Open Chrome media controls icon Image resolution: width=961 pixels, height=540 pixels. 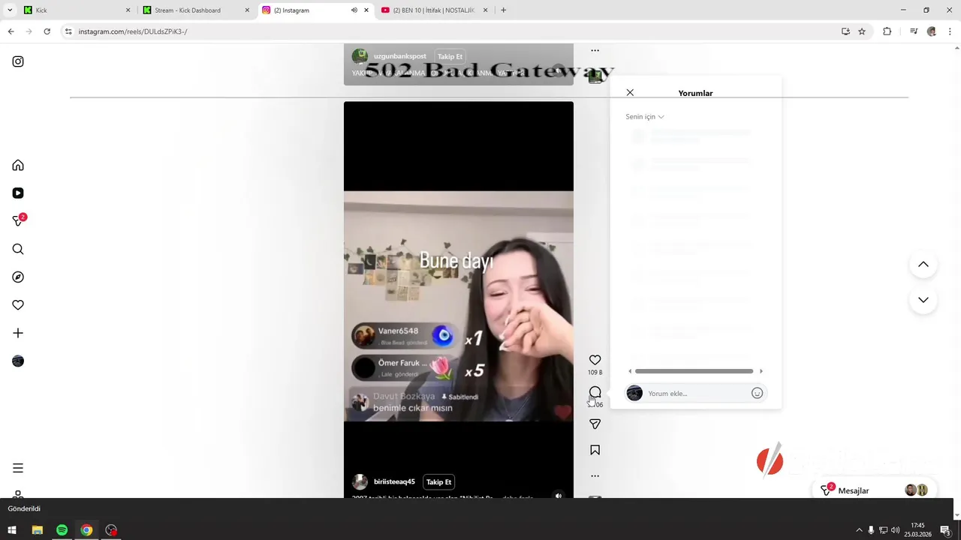(x=913, y=31)
